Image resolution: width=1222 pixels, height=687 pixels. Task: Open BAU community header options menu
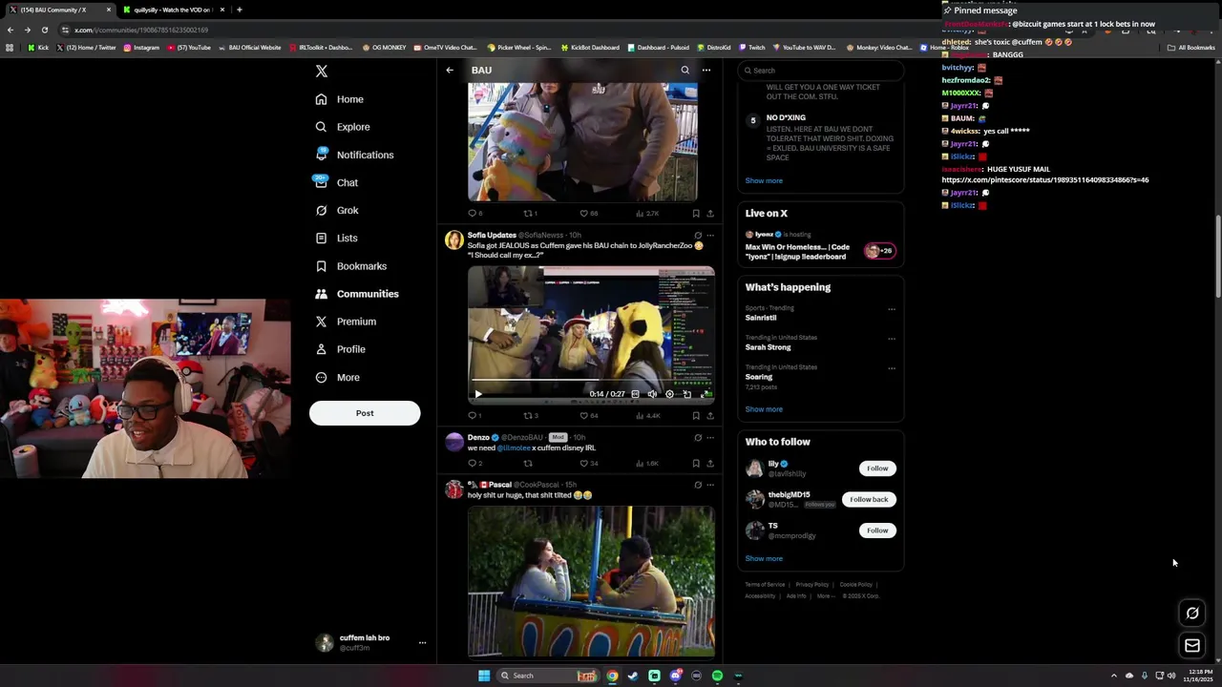pos(706,70)
